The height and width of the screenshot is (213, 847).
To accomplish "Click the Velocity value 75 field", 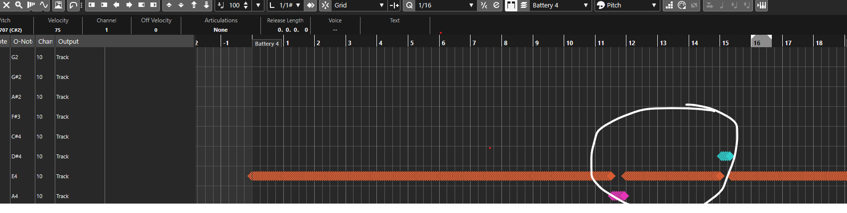I will 58,30.
